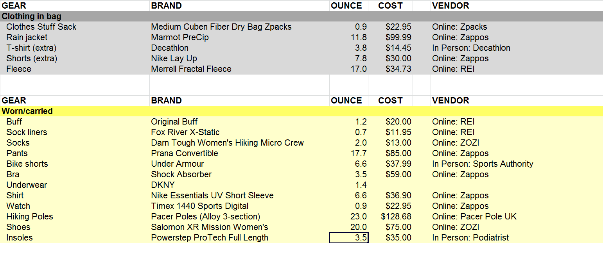This screenshot has width=603, height=253.
Task: Click the yellow 'Worn/carried' section header
Action: [x=27, y=111]
